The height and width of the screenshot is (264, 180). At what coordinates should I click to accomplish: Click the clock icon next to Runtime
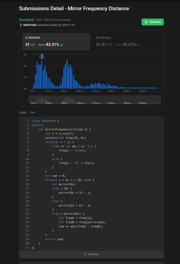(x=26, y=38)
